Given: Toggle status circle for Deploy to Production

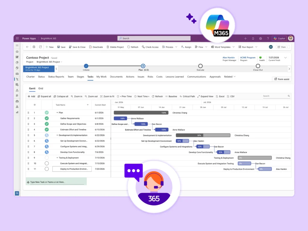Looking at the screenshot, I should click(47, 169).
